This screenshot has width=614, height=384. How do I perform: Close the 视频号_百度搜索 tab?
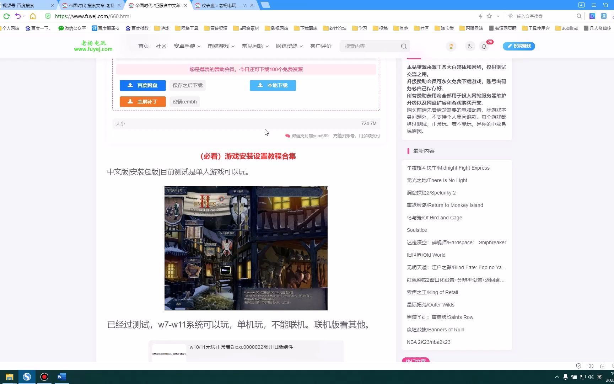(53, 5)
